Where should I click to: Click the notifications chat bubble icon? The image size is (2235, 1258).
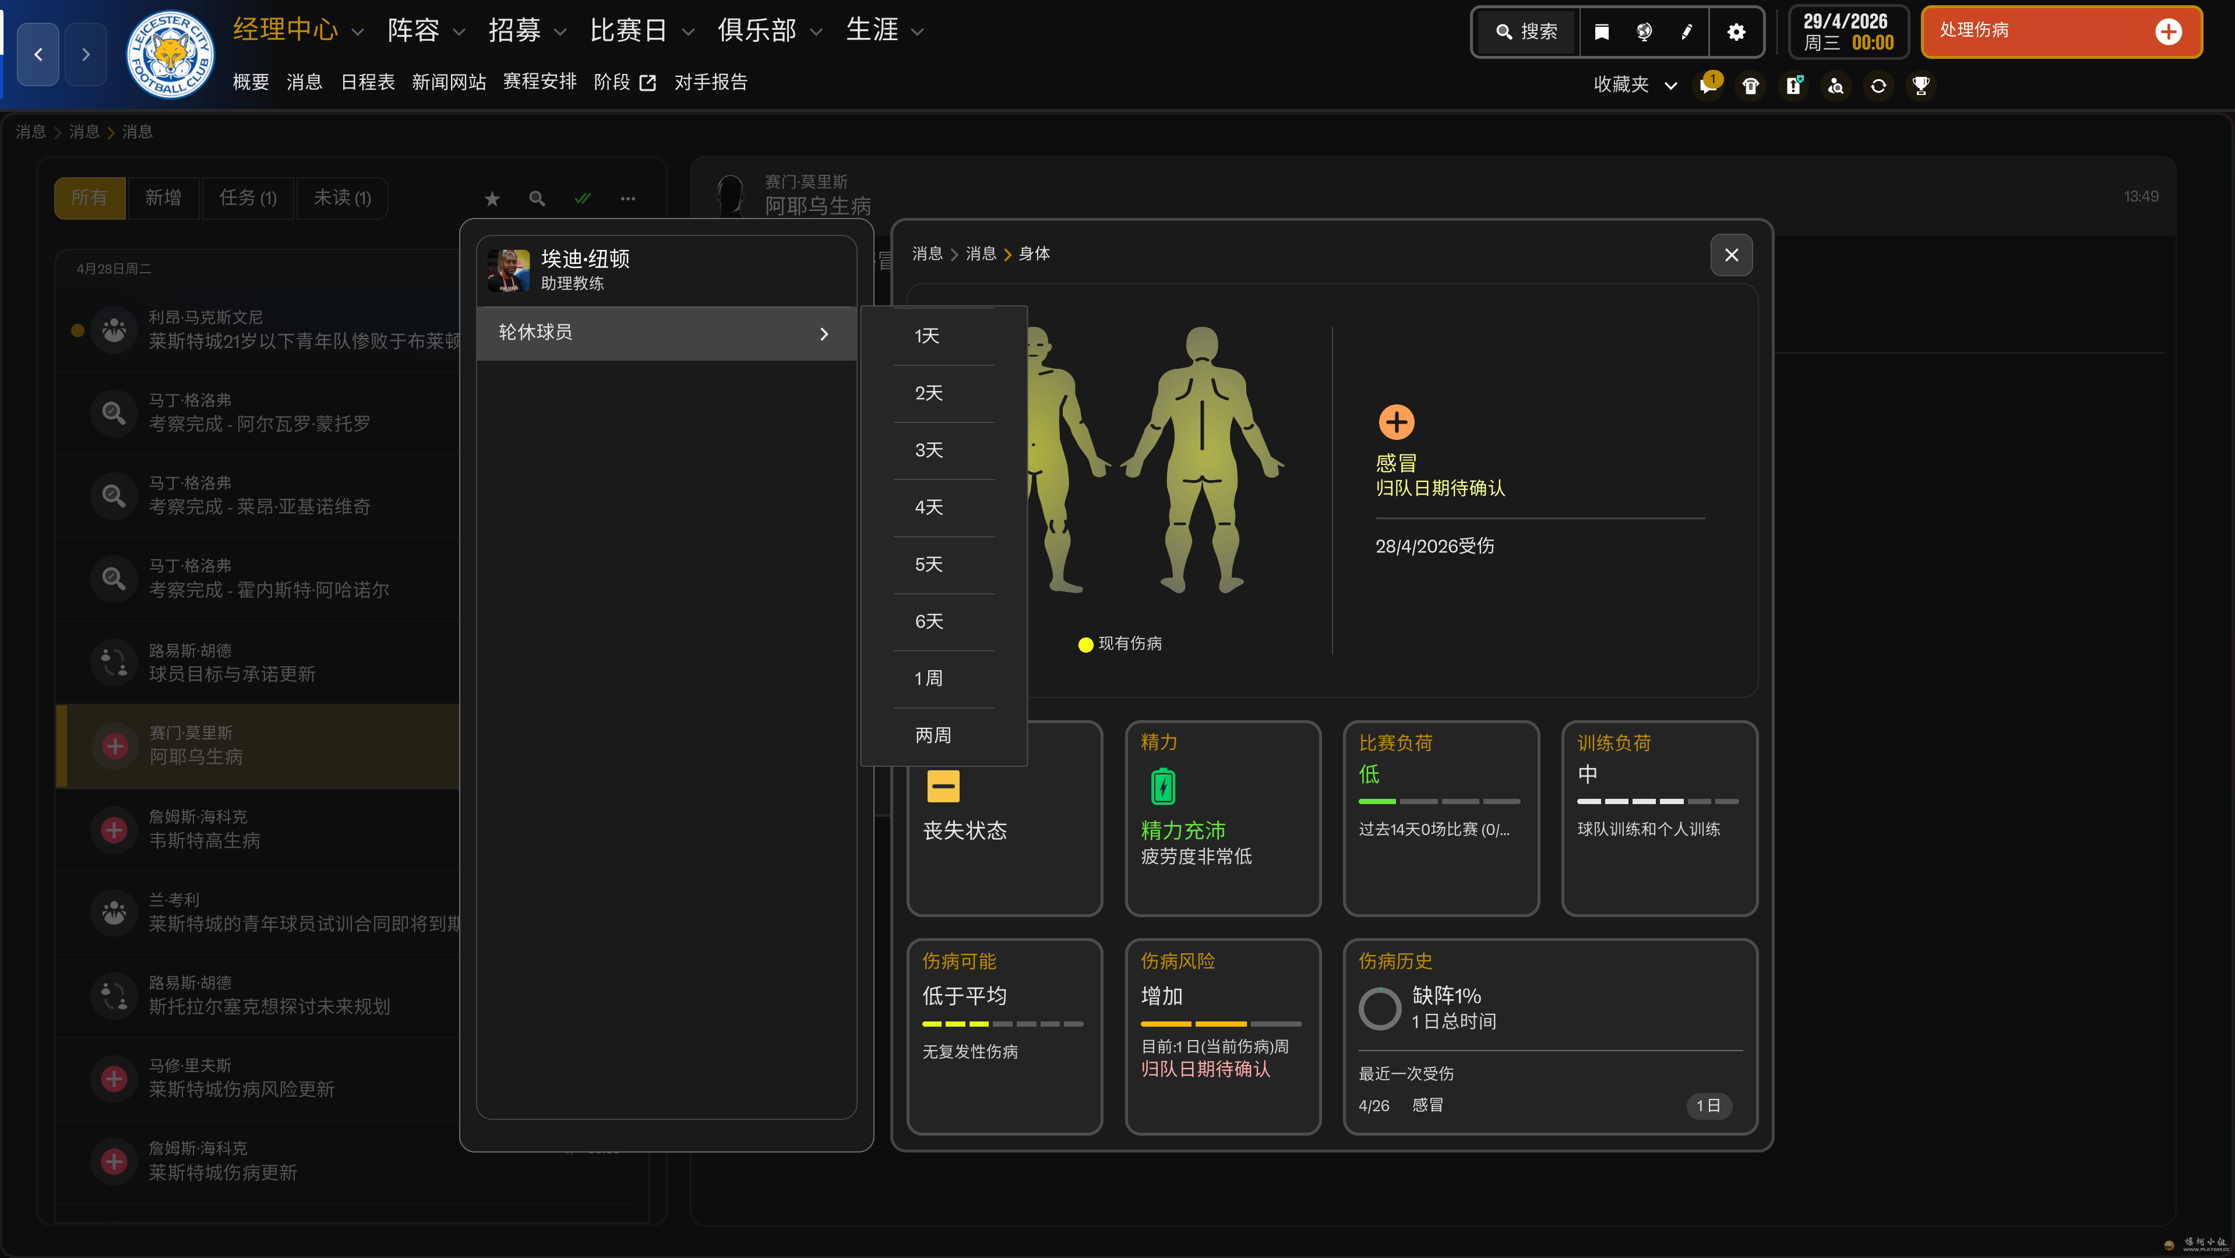coord(1708,85)
